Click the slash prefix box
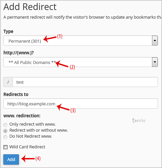This screenshot has height=168, width=162. [8, 82]
